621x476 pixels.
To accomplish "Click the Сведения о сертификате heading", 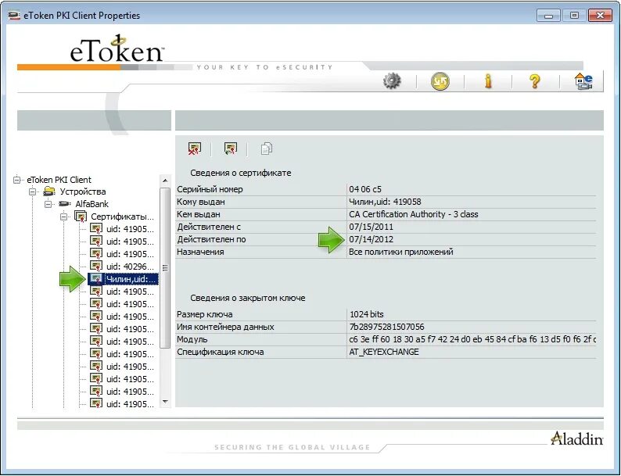I will [240, 173].
